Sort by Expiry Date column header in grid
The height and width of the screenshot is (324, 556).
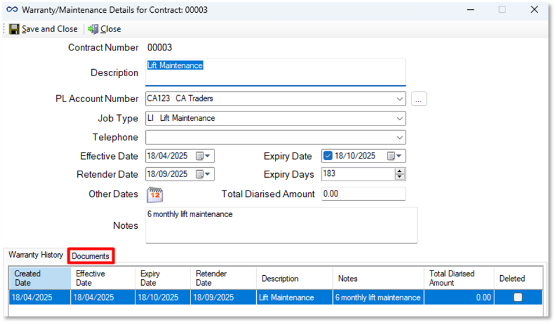coord(163,278)
